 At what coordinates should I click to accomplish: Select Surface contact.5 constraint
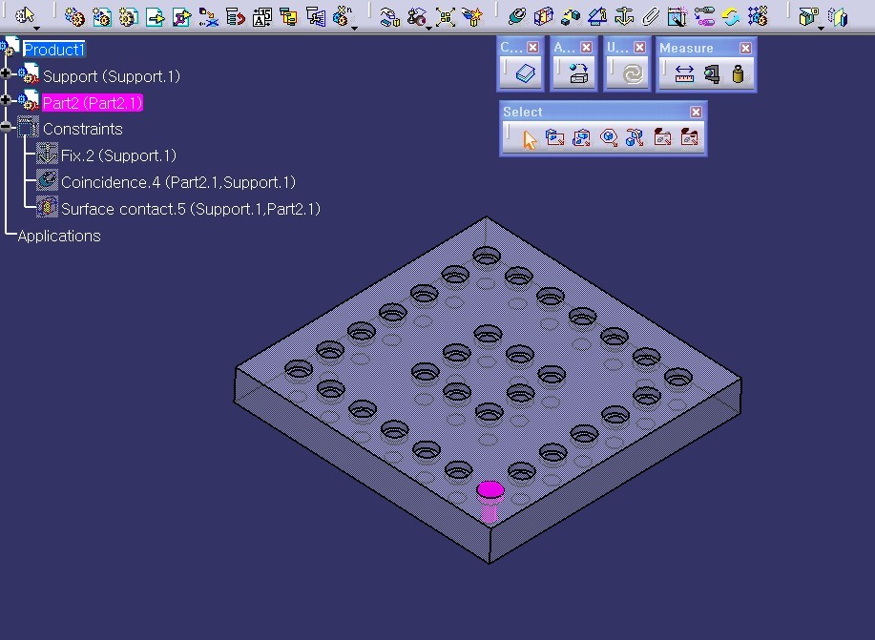(190, 209)
